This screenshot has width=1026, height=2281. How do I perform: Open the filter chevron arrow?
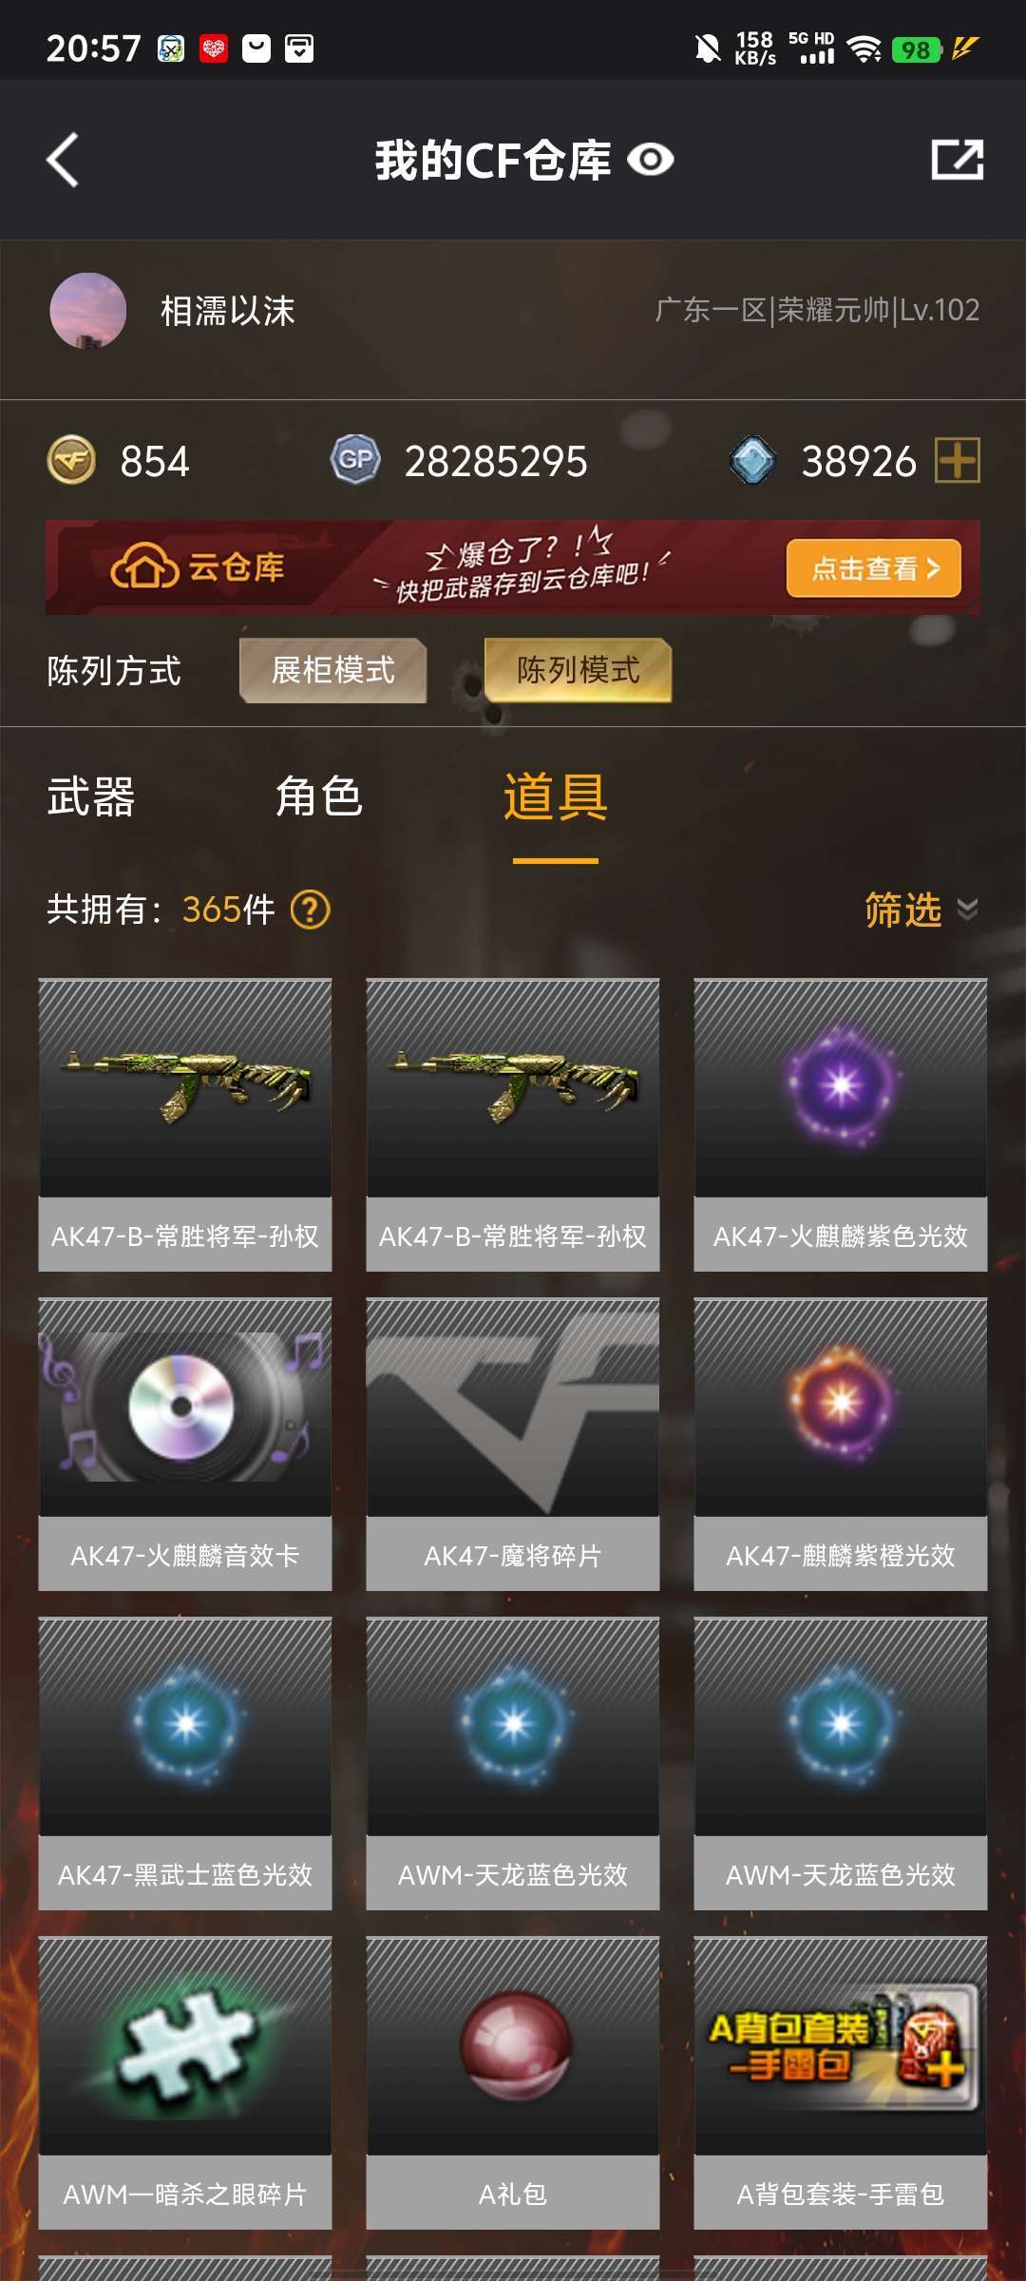[x=967, y=910]
